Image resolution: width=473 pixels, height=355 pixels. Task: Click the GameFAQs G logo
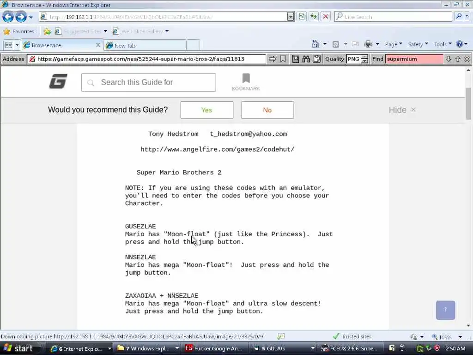58,81
